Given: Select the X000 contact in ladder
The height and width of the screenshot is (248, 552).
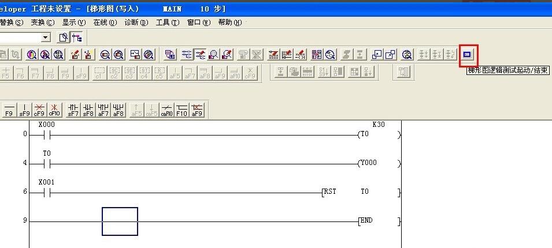Looking at the screenshot, I should pyautogui.click(x=47, y=135).
